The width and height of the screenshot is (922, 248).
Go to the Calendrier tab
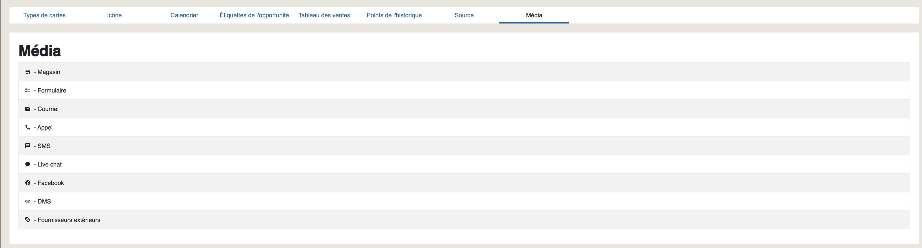click(184, 15)
